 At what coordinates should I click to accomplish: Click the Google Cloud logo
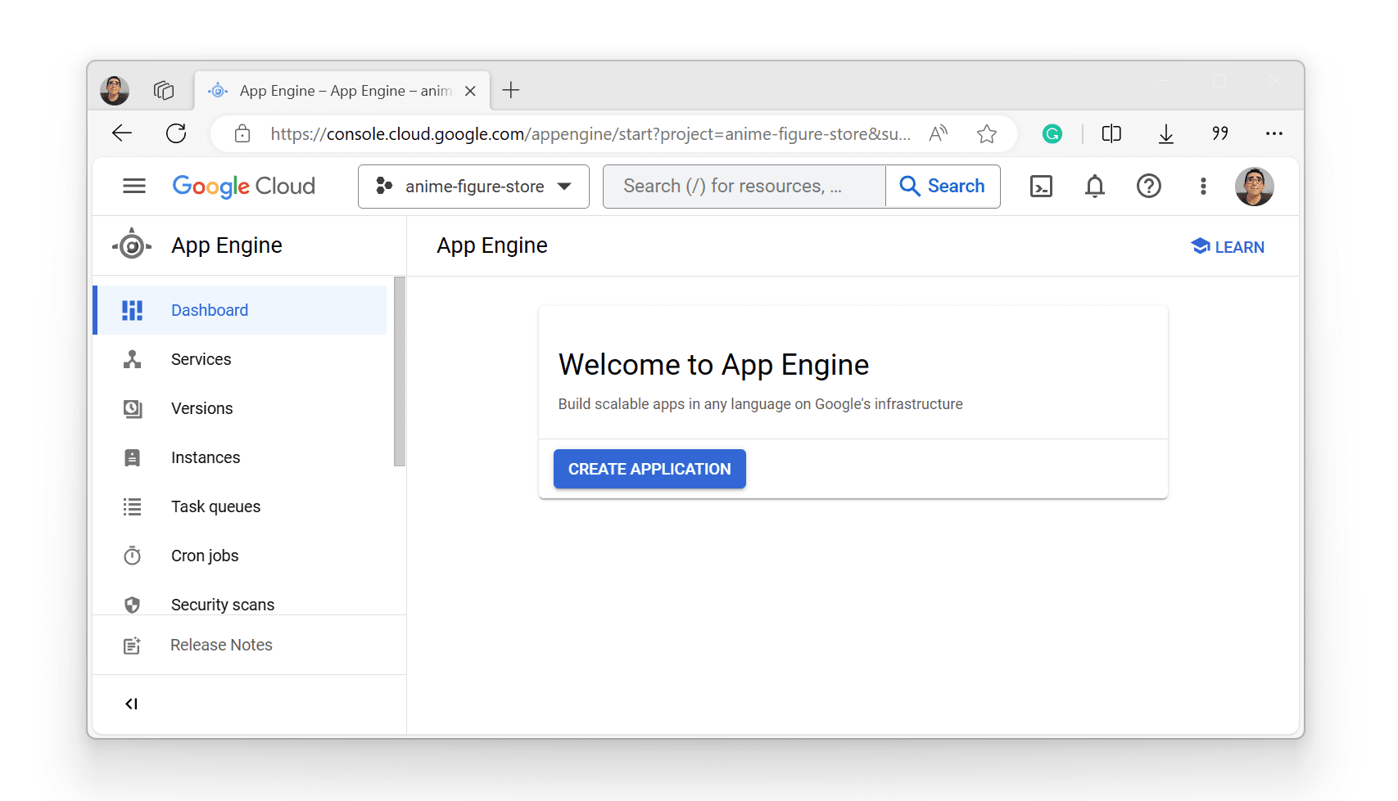coord(243,187)
